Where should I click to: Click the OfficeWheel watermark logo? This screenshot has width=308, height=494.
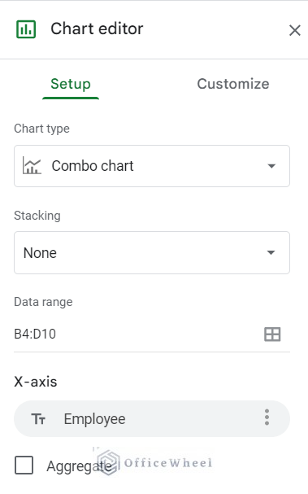coord(109,463)
